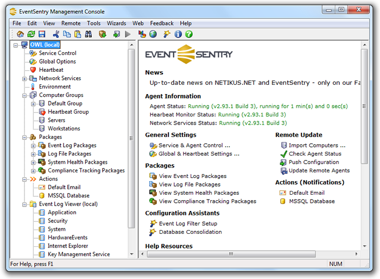Select Environment thermometer tree item

[x=55, y=86]
